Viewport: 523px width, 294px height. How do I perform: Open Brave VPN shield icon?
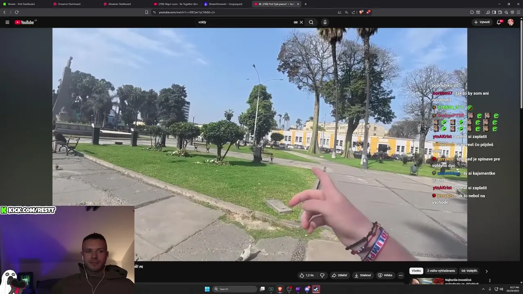point(512,12)
